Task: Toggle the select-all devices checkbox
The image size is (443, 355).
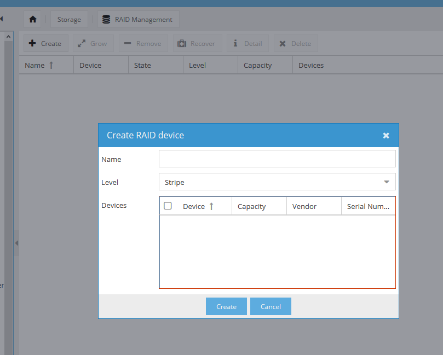Action: click(168, 206)
